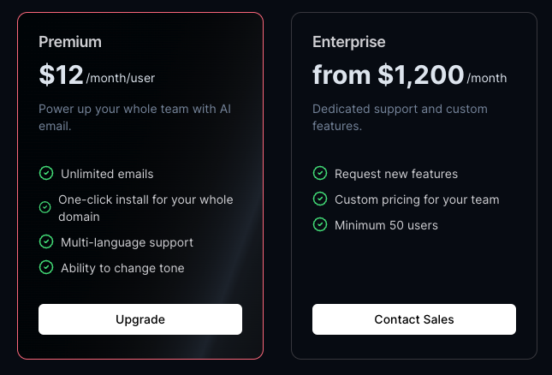Click checkmark icon beside Ability to change tone

[x=46, y=267]
